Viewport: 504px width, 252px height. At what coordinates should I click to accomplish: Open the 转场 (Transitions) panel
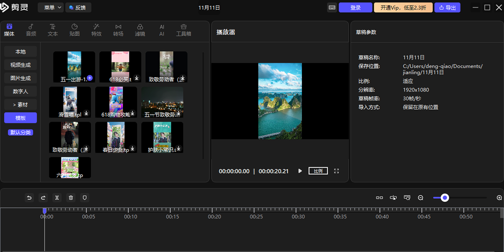[118, 29]
